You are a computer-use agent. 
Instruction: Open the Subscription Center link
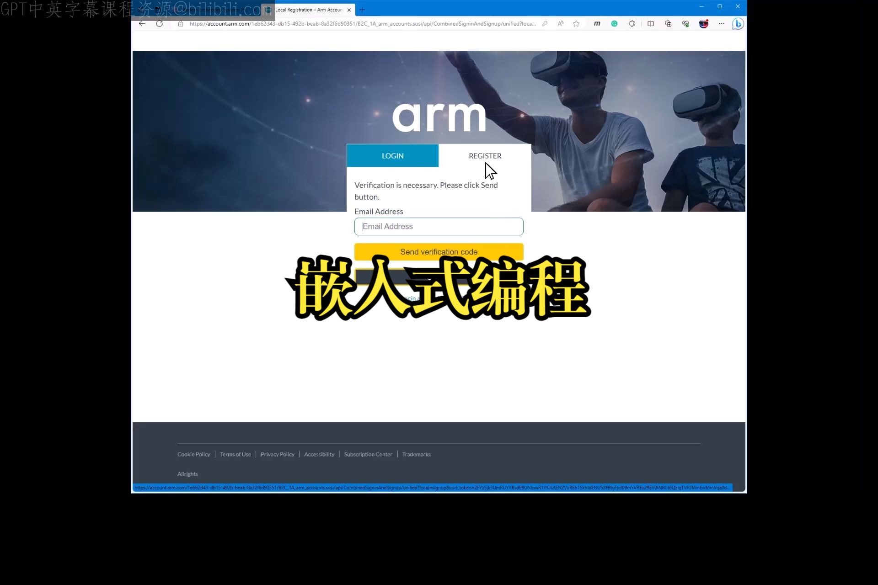coord(368,454)
